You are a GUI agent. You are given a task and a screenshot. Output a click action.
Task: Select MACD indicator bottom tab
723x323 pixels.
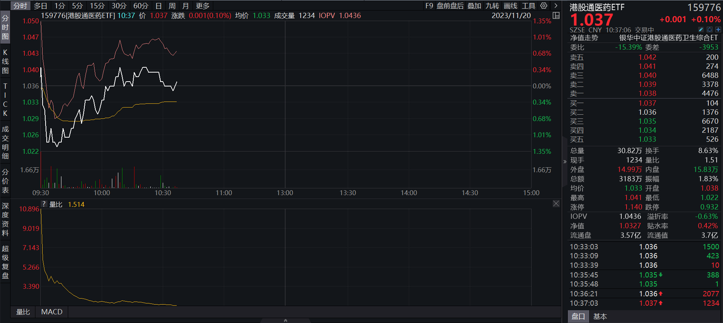(52, 312)
